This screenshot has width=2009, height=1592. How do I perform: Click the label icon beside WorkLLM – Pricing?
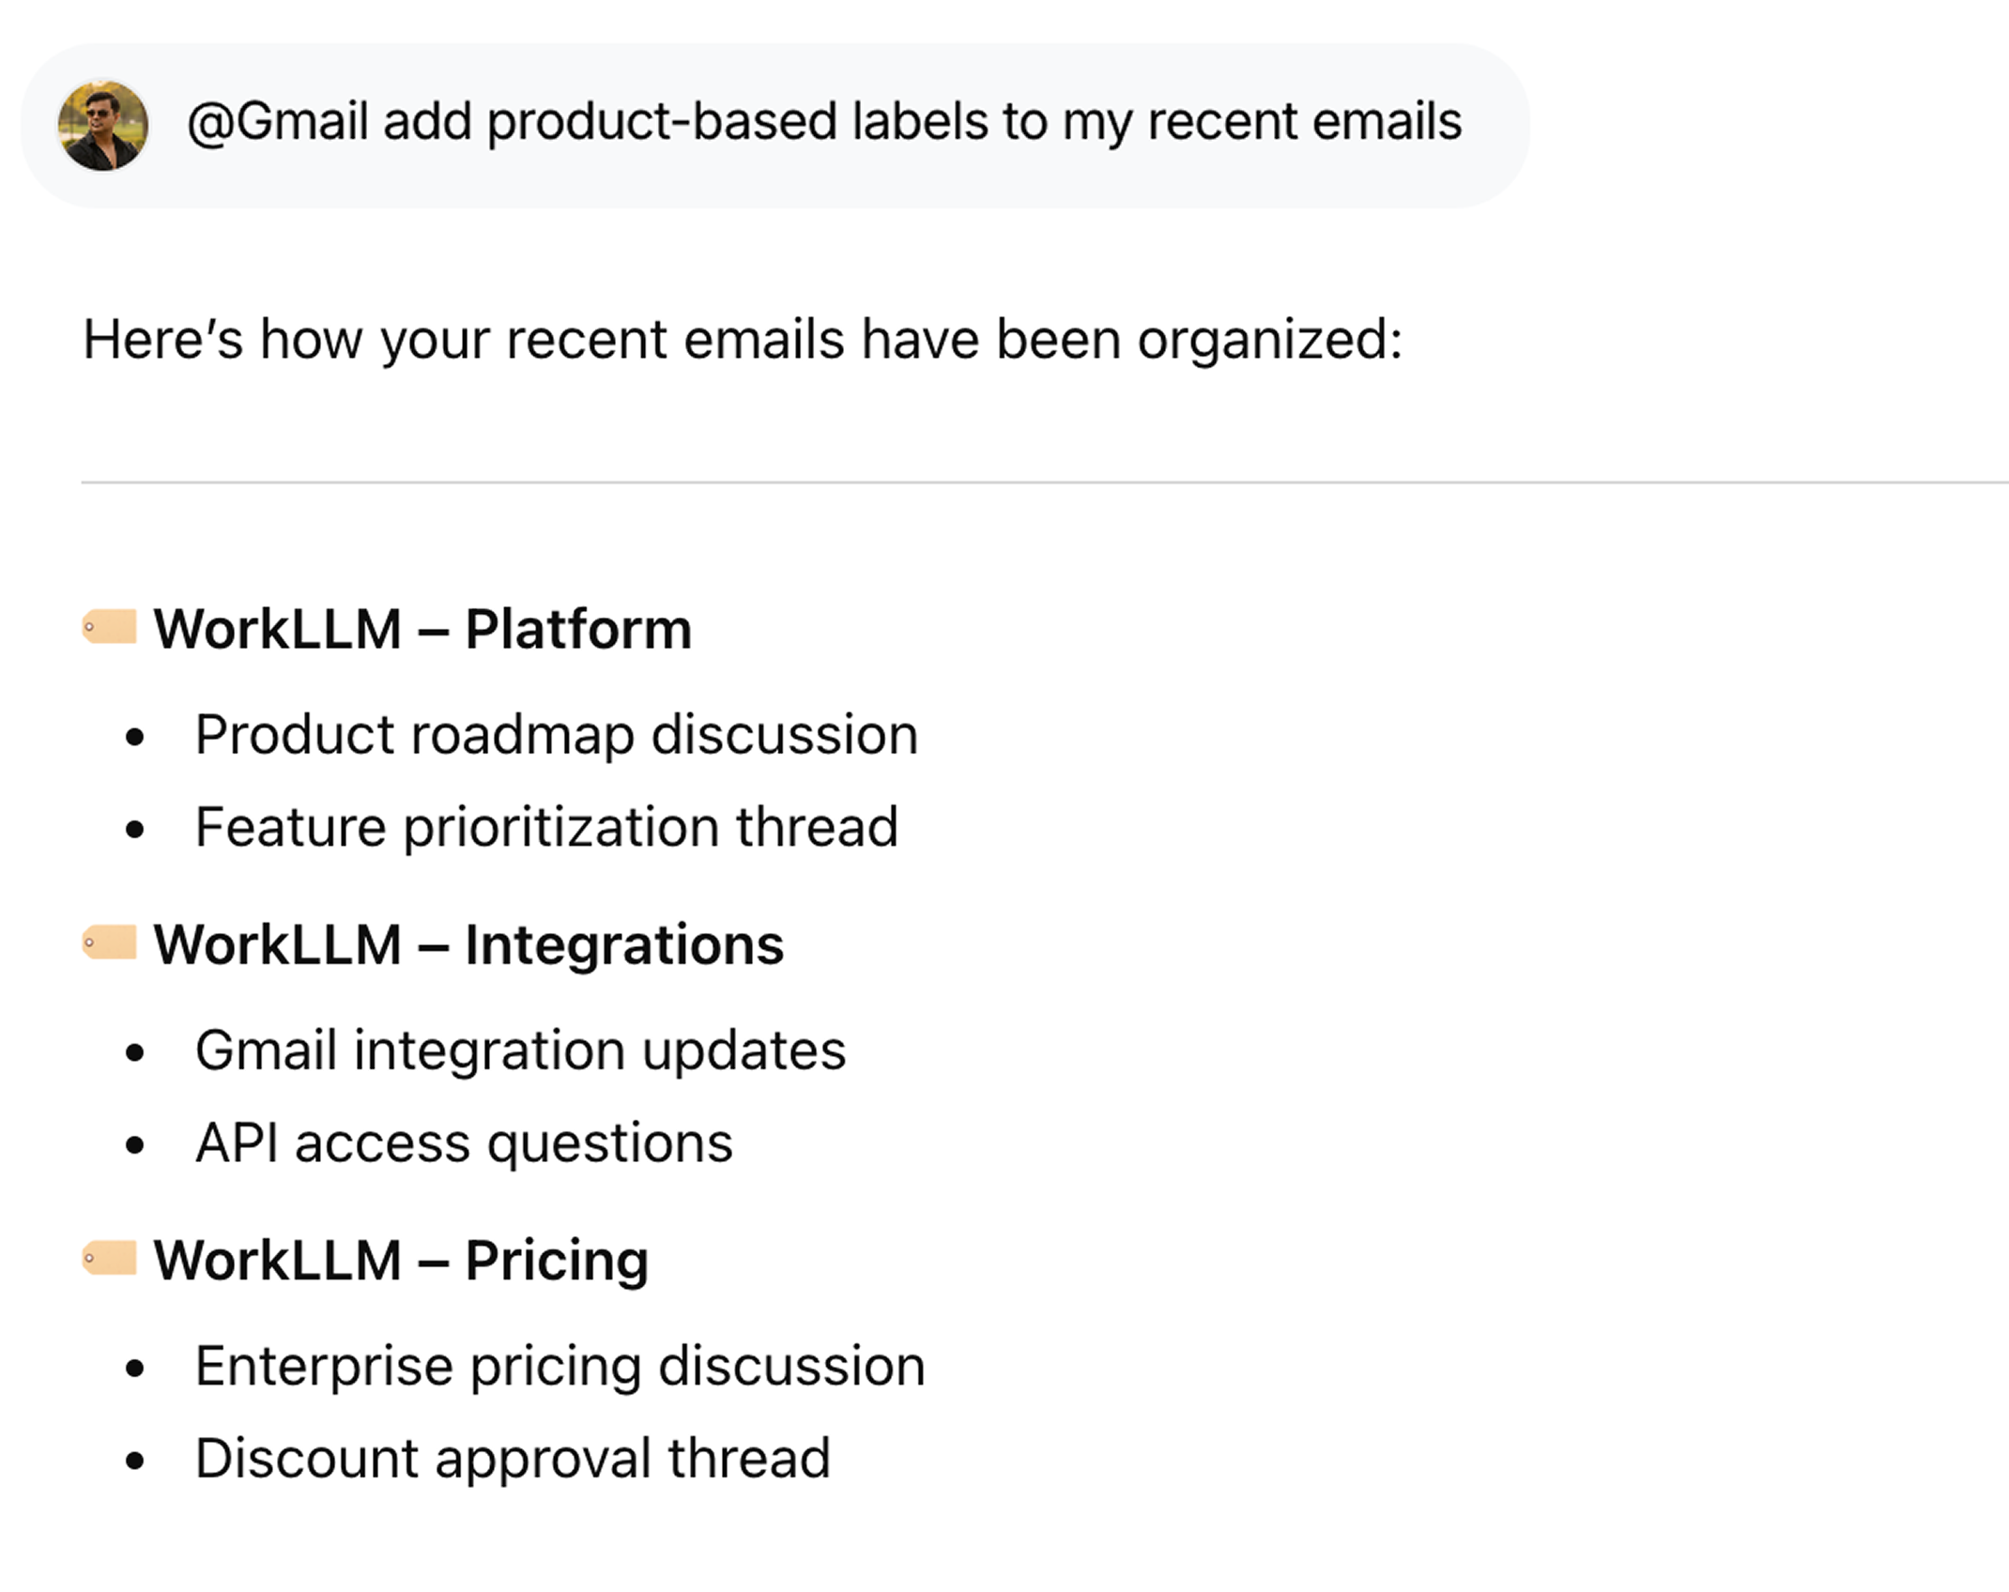(110, 1260)
